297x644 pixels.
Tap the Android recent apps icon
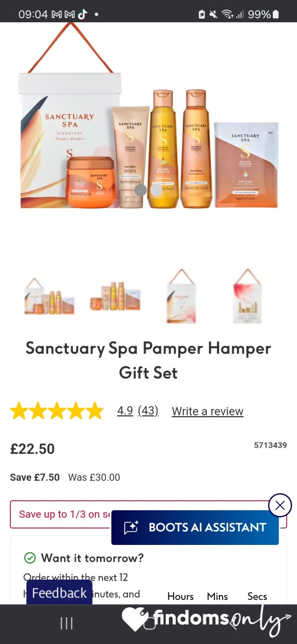pos(66,623)
